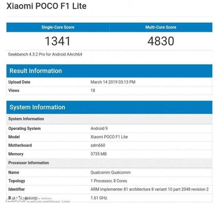Click the blue System Information section header
Viewport: 218px width, 204px height.
[x=37, y=107]
